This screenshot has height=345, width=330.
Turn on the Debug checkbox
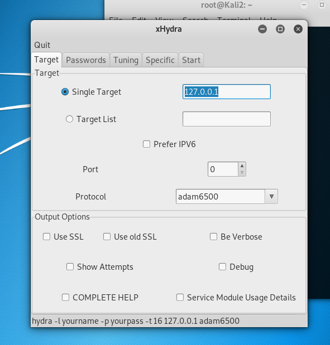coord(222,267)
